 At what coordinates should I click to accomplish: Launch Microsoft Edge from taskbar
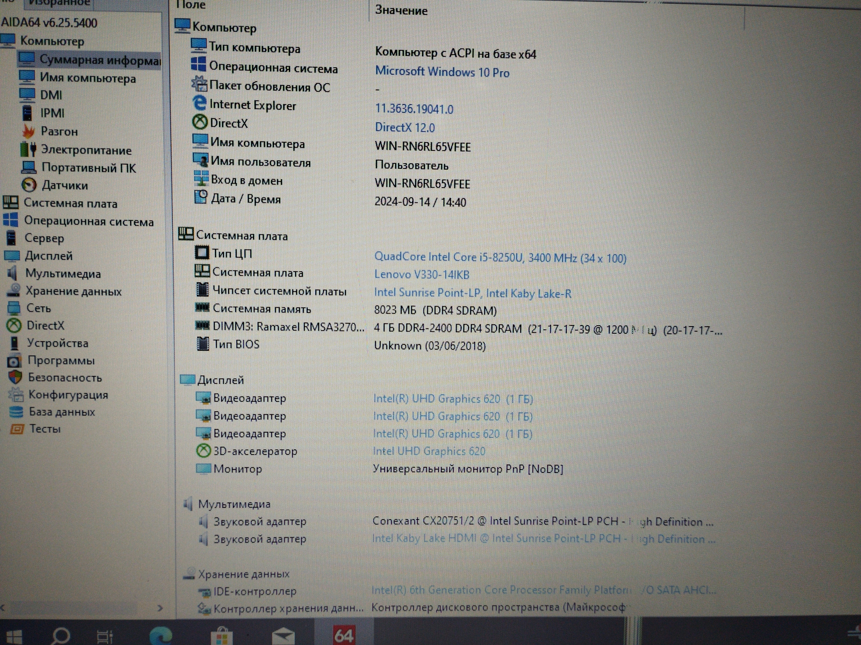click(161, 635)
